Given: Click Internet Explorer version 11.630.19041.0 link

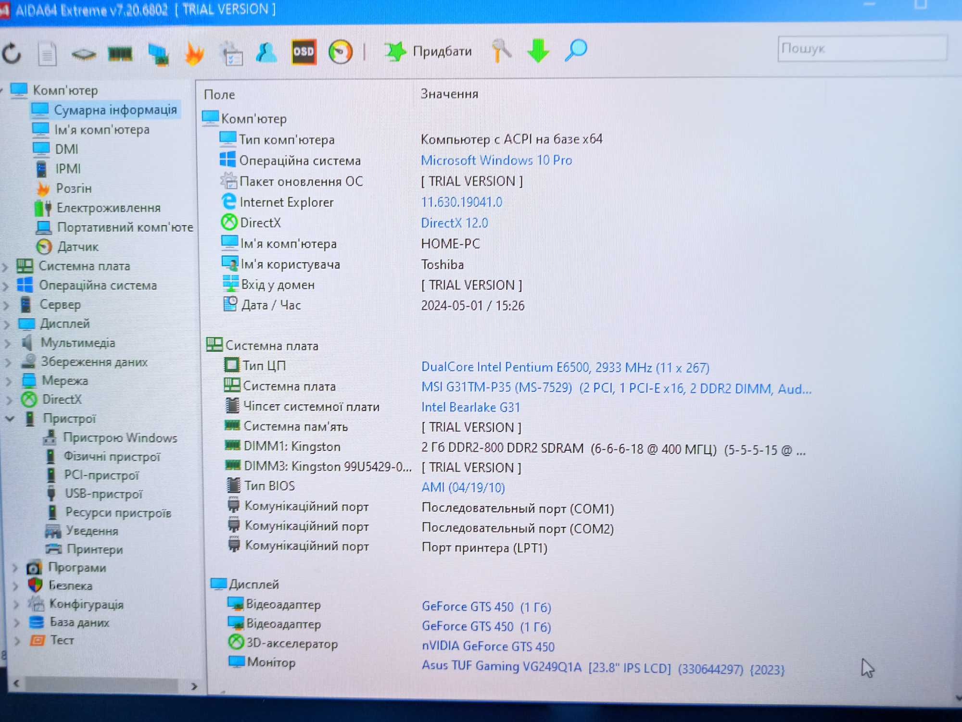Looking at the screenshot, I should (461, 202).
